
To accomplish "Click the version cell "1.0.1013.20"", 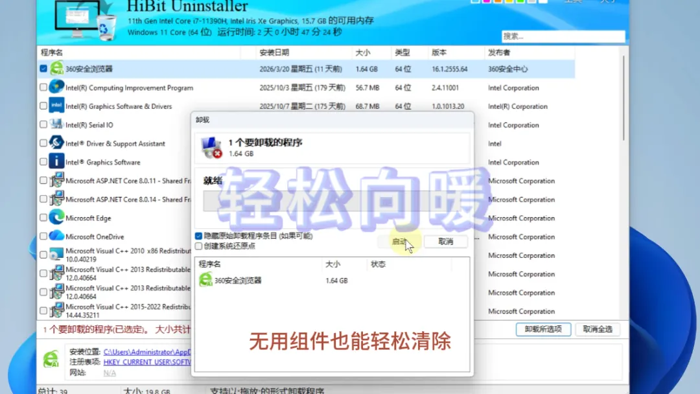I will tap(448, 106).
